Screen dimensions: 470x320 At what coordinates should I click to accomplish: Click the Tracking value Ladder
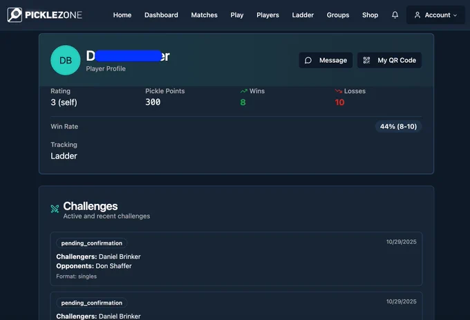(64, 156)
